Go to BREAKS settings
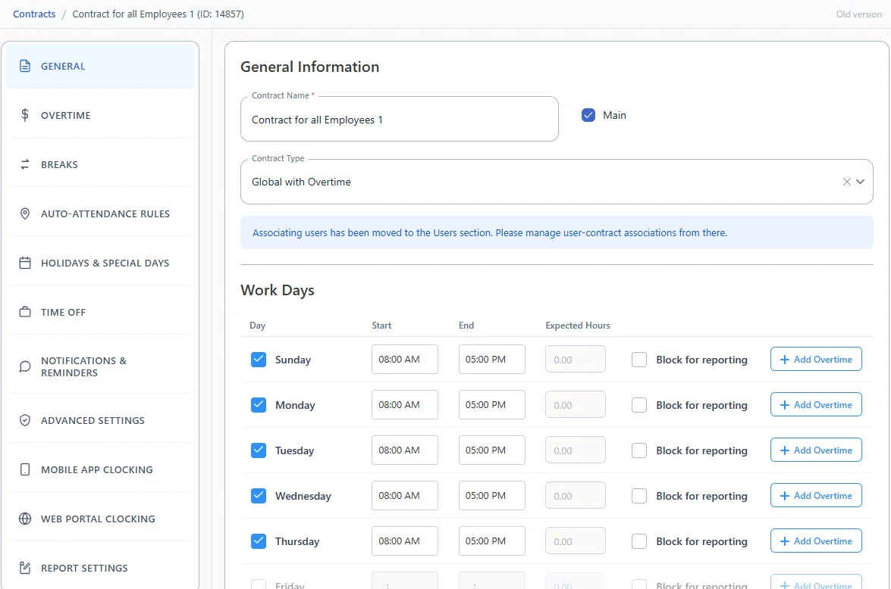Viewport: 891px width, 589px height. [x=100, y=164]
